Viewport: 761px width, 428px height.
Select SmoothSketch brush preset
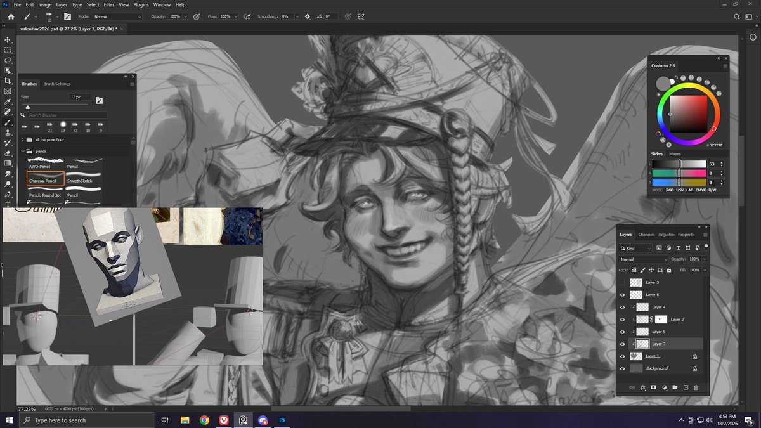click(x=84, y=178)
